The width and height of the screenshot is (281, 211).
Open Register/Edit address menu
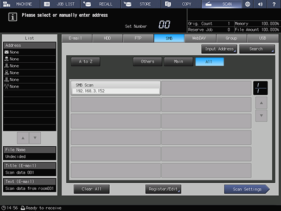[163, 189]
